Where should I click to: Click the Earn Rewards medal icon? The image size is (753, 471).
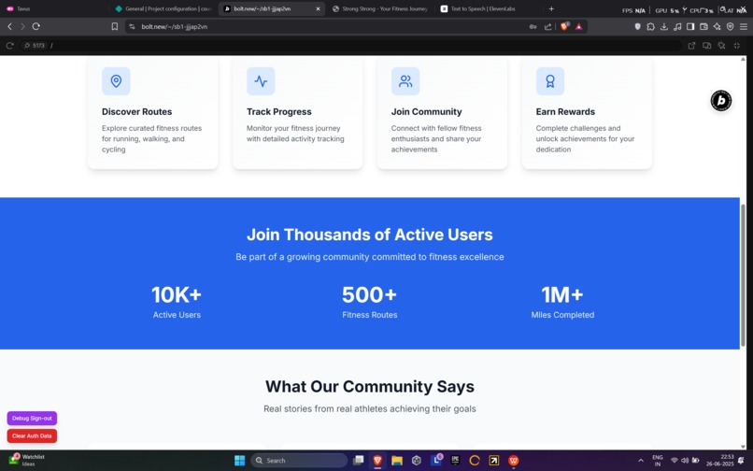[550, 80]
